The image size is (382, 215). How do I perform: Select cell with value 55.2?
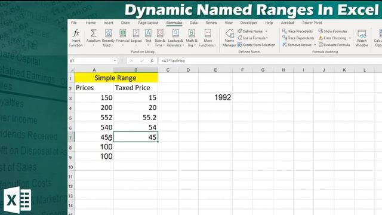135,118
